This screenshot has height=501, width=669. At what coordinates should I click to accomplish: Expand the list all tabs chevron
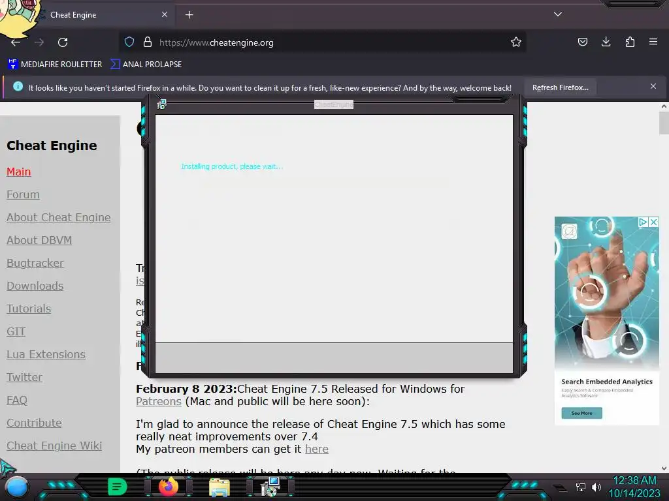(x=558, y=14)
